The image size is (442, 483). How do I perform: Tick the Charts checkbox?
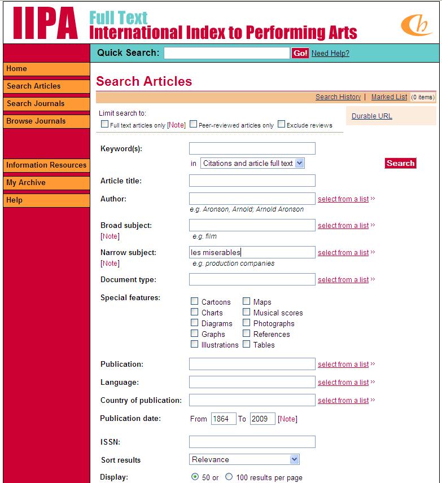pos(195,311)
